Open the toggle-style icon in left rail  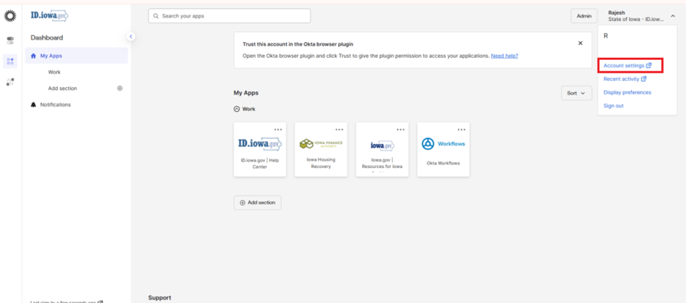click(10, 40)
